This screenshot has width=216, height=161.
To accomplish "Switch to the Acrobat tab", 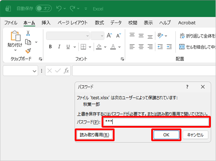I will [187, 23].
